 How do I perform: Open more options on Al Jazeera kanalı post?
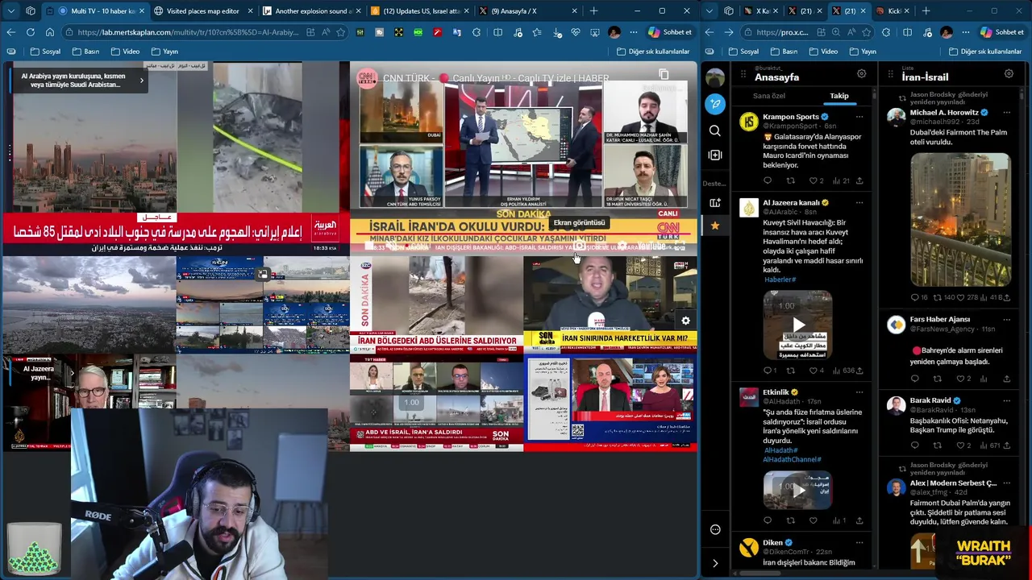click(859, 203)
